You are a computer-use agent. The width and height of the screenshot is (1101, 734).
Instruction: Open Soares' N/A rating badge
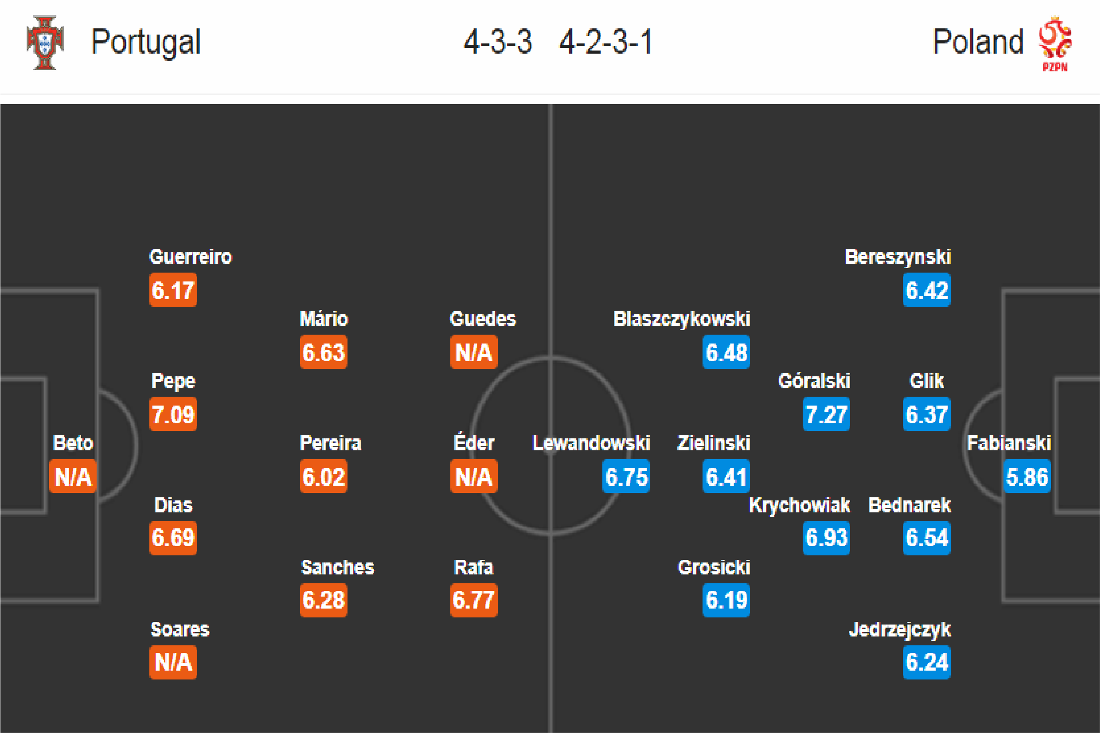[x=173, y=662]
